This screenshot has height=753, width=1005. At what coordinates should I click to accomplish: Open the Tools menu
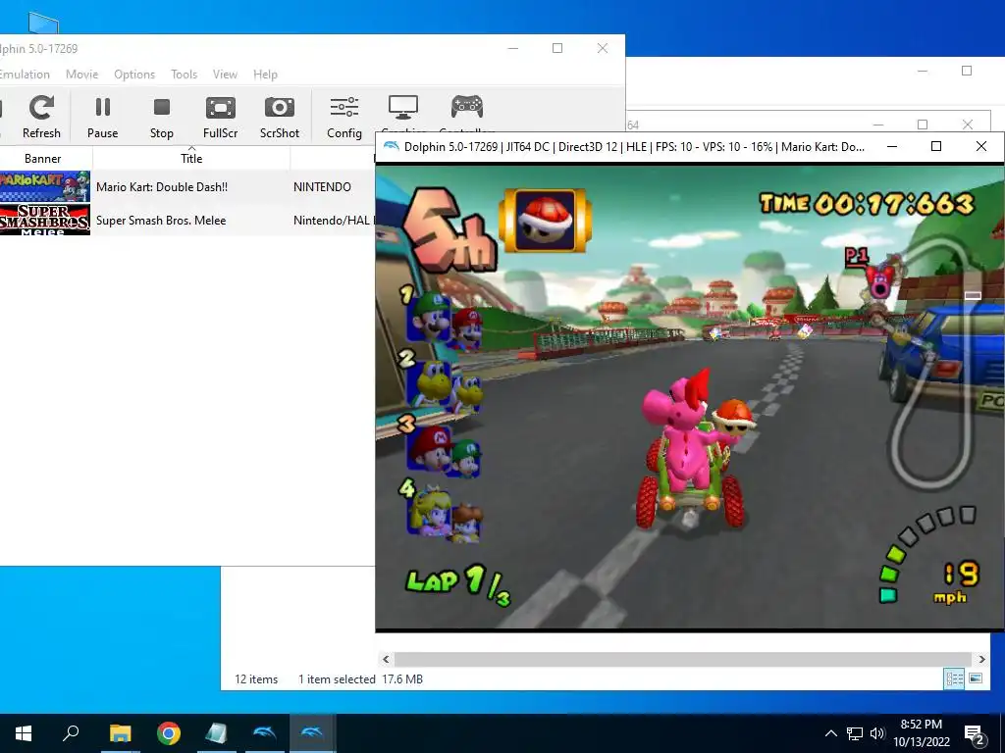click(x=184, y=75)
